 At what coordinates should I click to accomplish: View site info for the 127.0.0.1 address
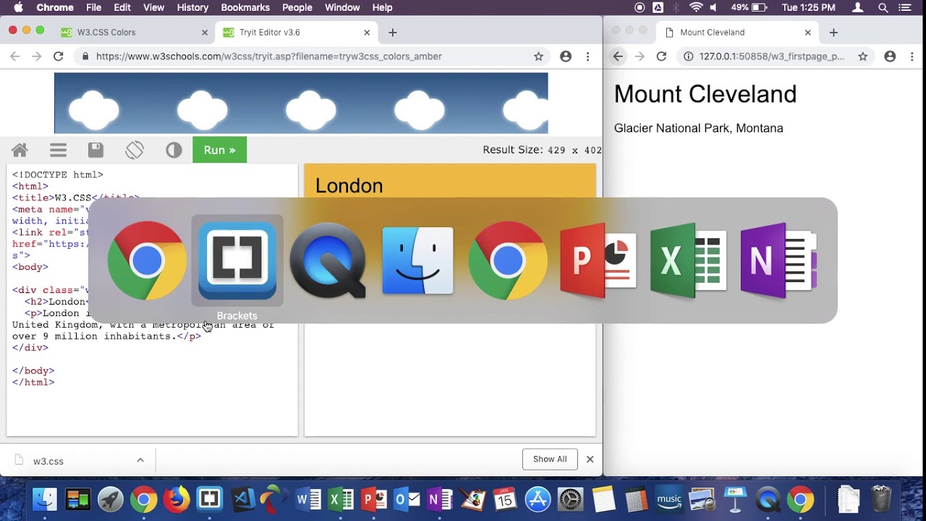(688, 56)
